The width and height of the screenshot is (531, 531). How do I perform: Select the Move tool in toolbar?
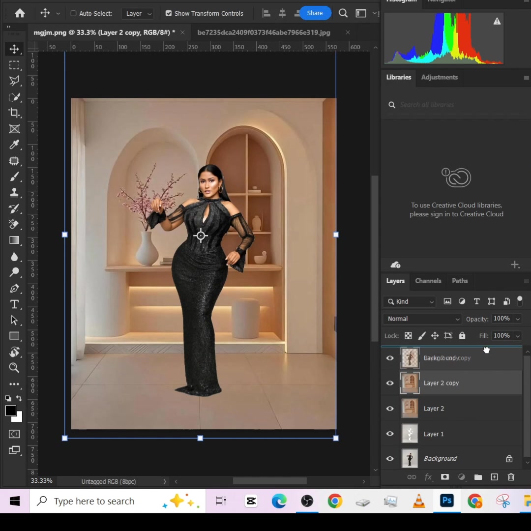14,49
